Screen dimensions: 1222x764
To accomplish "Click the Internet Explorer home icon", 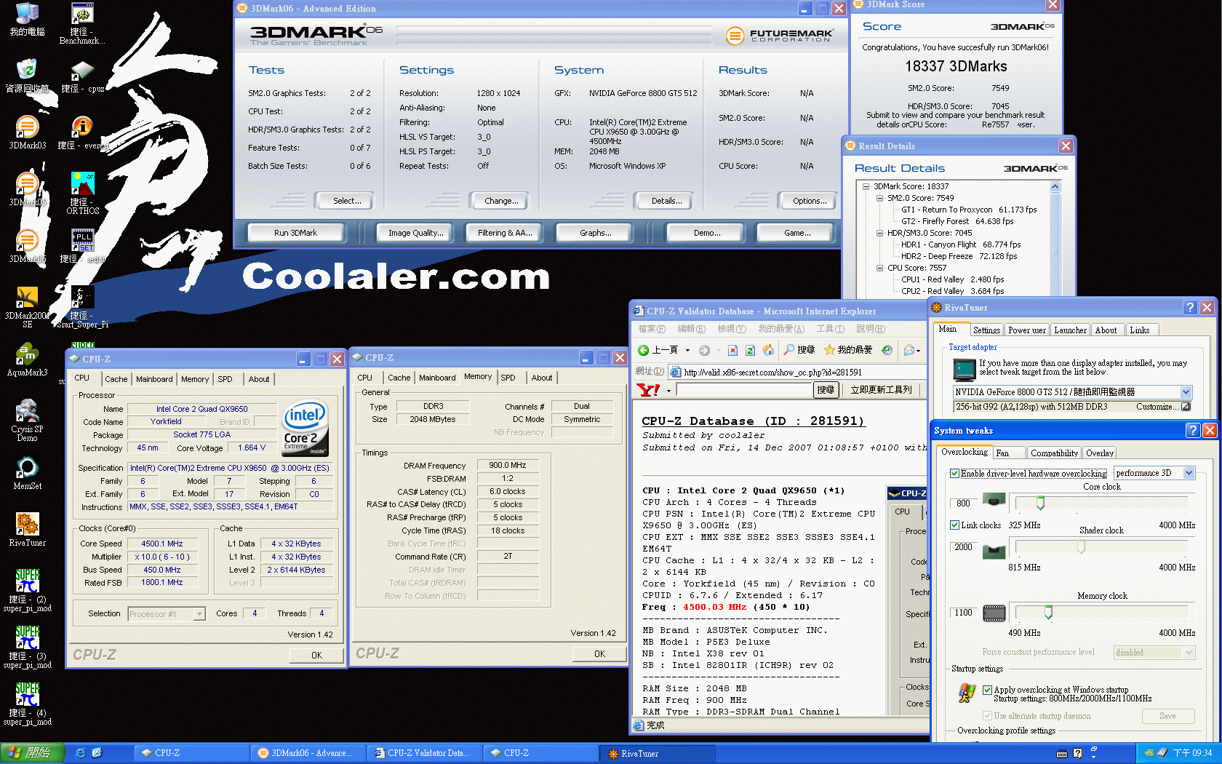I will (768, 350).
